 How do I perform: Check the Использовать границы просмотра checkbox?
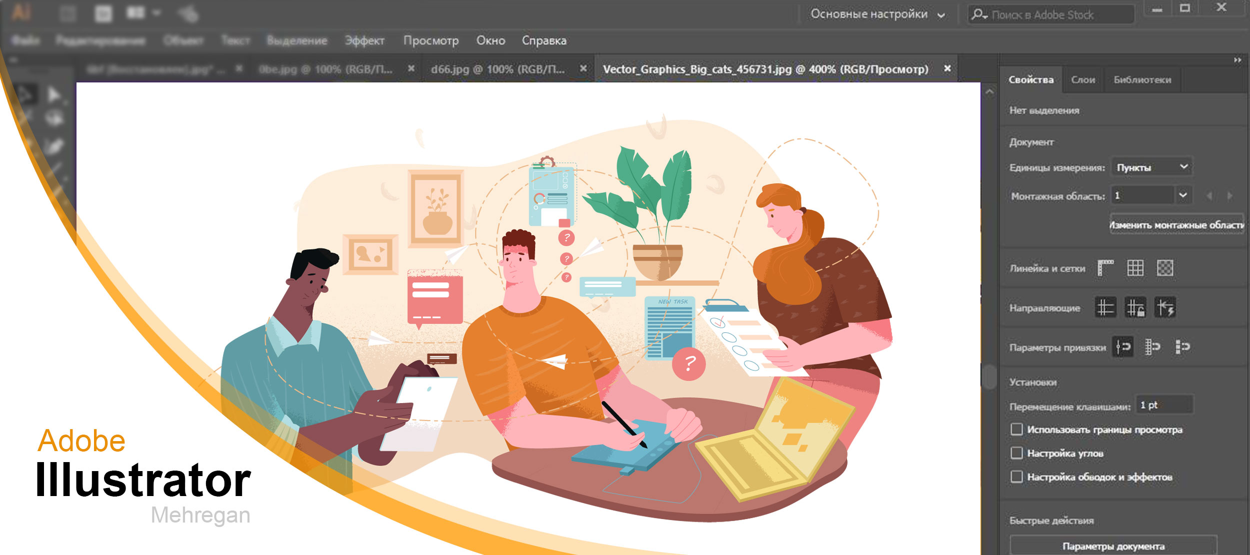click(1016, 429)
